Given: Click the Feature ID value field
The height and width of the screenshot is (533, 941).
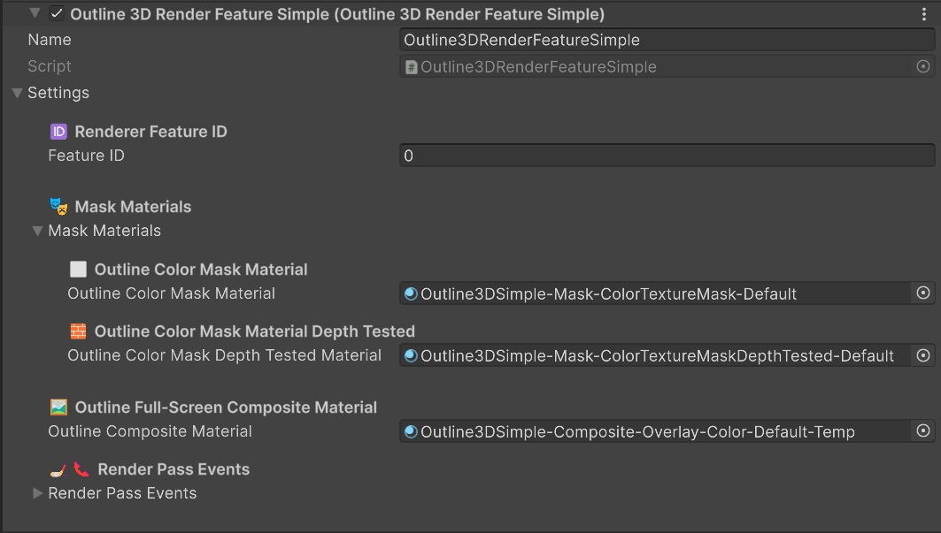Looking at the screenshot, I should coord(667,156).
